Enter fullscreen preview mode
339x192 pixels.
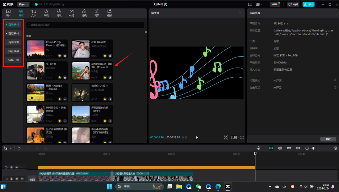[x=242, y=137]
